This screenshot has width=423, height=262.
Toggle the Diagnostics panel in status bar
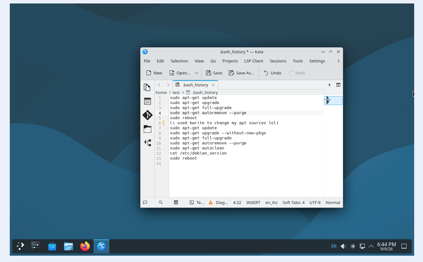click(x=218, y=202)
